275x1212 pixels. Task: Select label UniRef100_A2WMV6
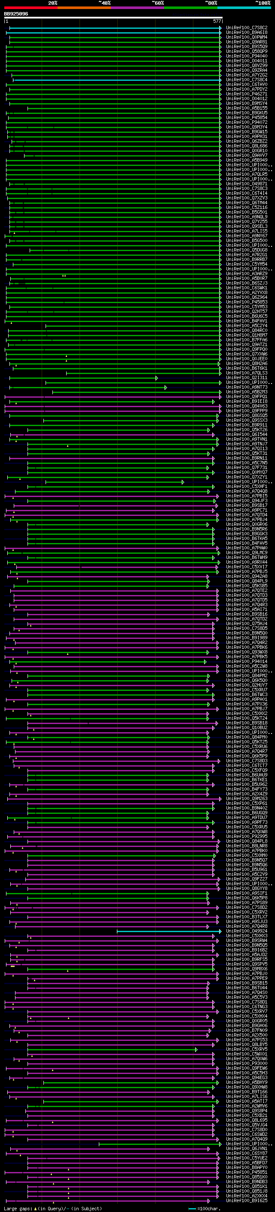pyautogui.click(x=247, y=1107)
